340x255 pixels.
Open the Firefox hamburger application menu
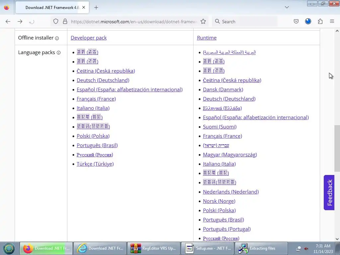click(x=332, y=21)
